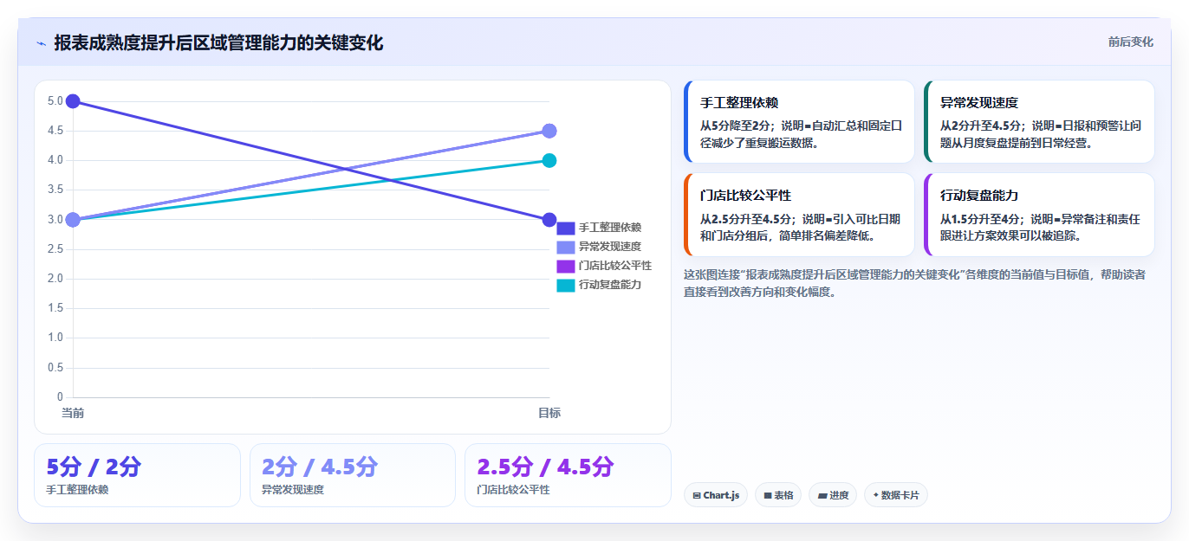Open the 手工整理依赖 explanation card

pos(799,122)
